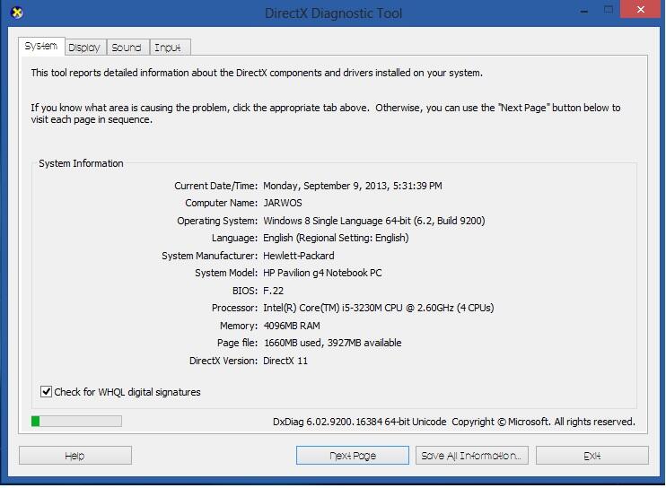This screenshot has height=488, width=666.
Task: Click the System Manufacturer label
Action: coord(209,256)
